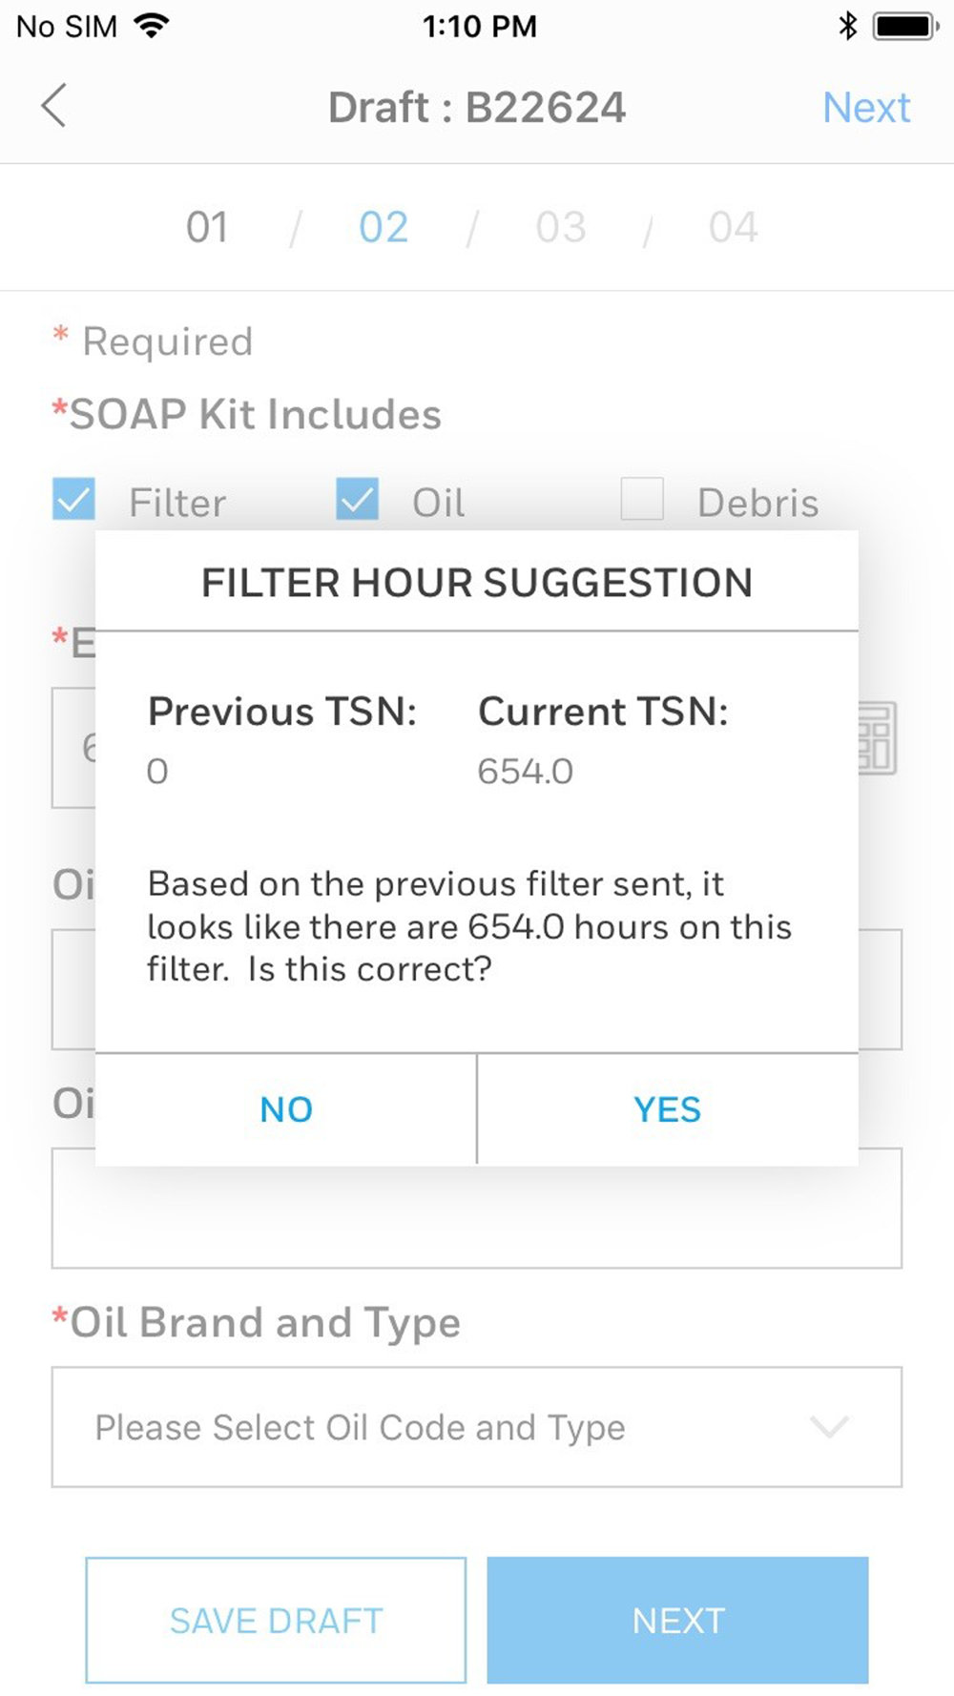The width and height of the screenshot is (954, 1696).
Task: Click the SAVE DRAFT button
Action: coord(276,1621)
